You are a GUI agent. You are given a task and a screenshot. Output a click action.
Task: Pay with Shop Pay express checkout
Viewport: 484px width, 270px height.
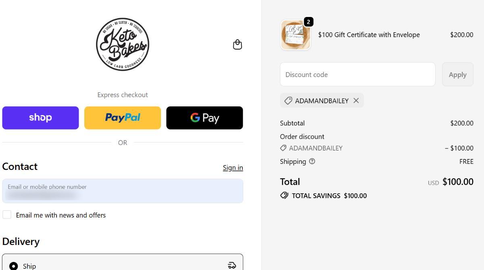(x=40, y=118)
